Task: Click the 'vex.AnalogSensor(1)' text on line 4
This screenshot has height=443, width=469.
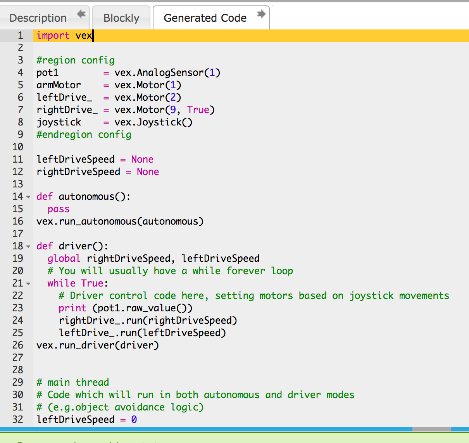Action: [x=167, y=73]
